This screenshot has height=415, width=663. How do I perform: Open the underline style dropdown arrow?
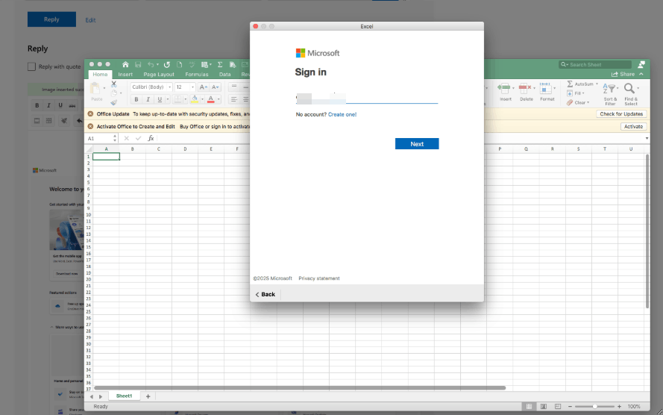click(168, 99)
